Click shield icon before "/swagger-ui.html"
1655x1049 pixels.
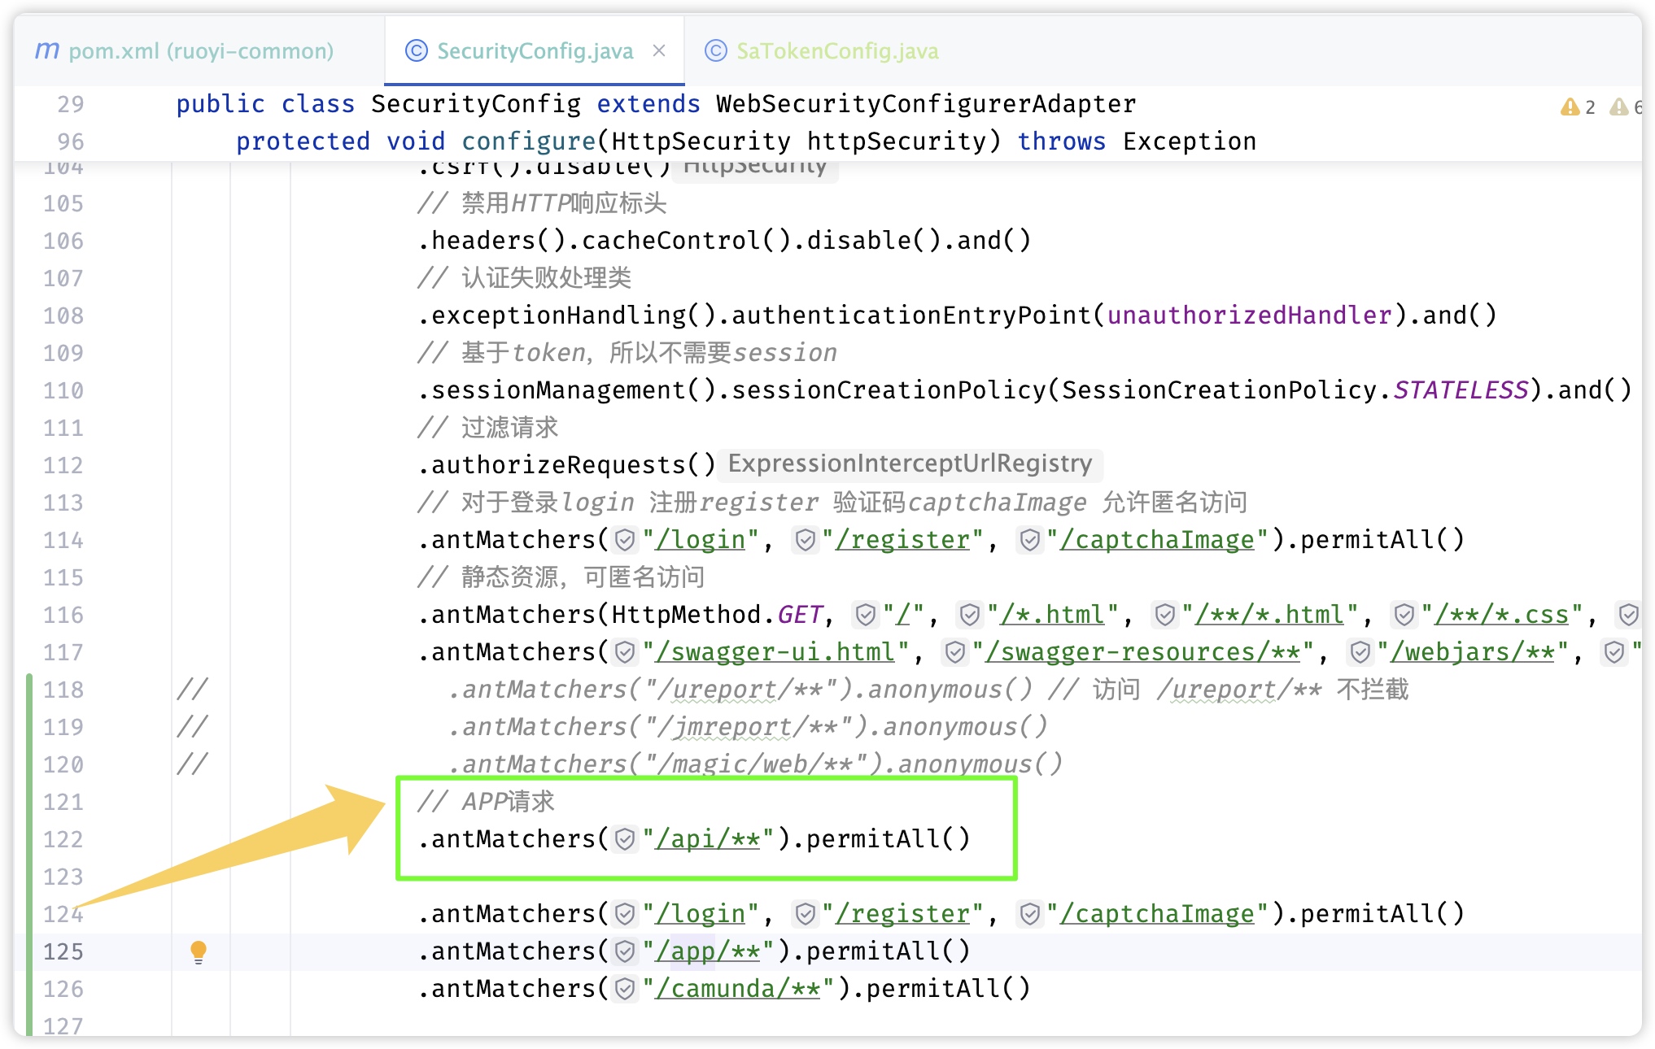tap(625, 652)
